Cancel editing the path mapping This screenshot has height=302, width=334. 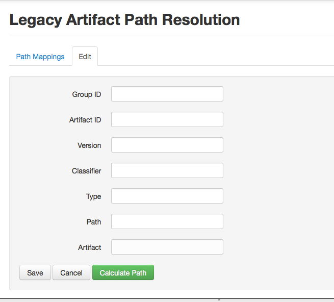71,273
